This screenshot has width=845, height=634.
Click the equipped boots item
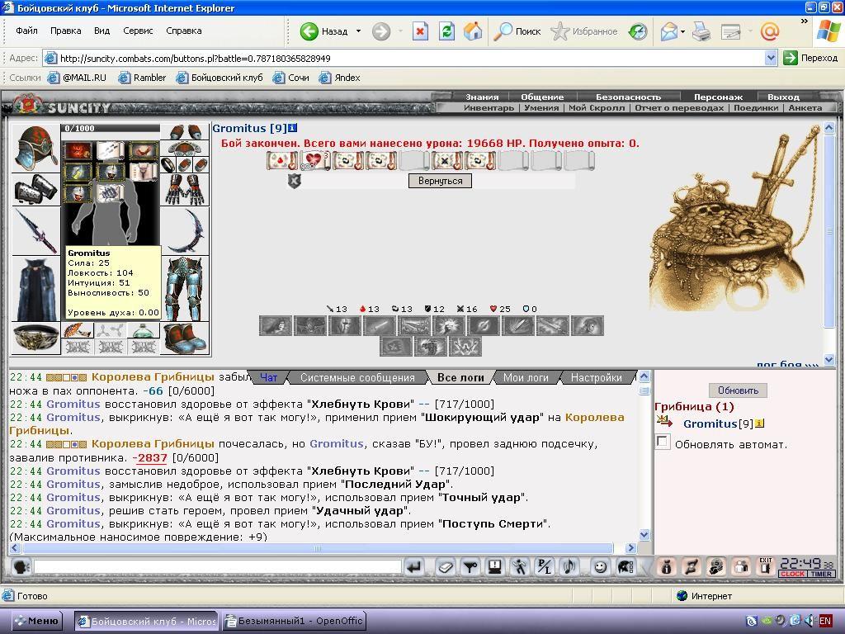pos(185,338)
